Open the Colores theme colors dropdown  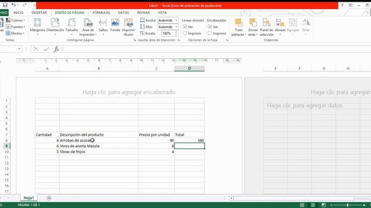(16, 20)
